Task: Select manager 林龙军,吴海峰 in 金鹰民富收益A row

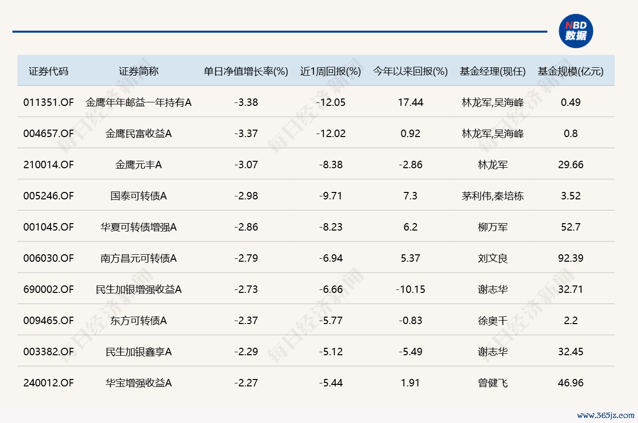Action: click(x=493, y=134)
